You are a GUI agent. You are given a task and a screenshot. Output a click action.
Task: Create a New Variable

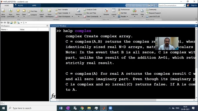pos(62,10)
